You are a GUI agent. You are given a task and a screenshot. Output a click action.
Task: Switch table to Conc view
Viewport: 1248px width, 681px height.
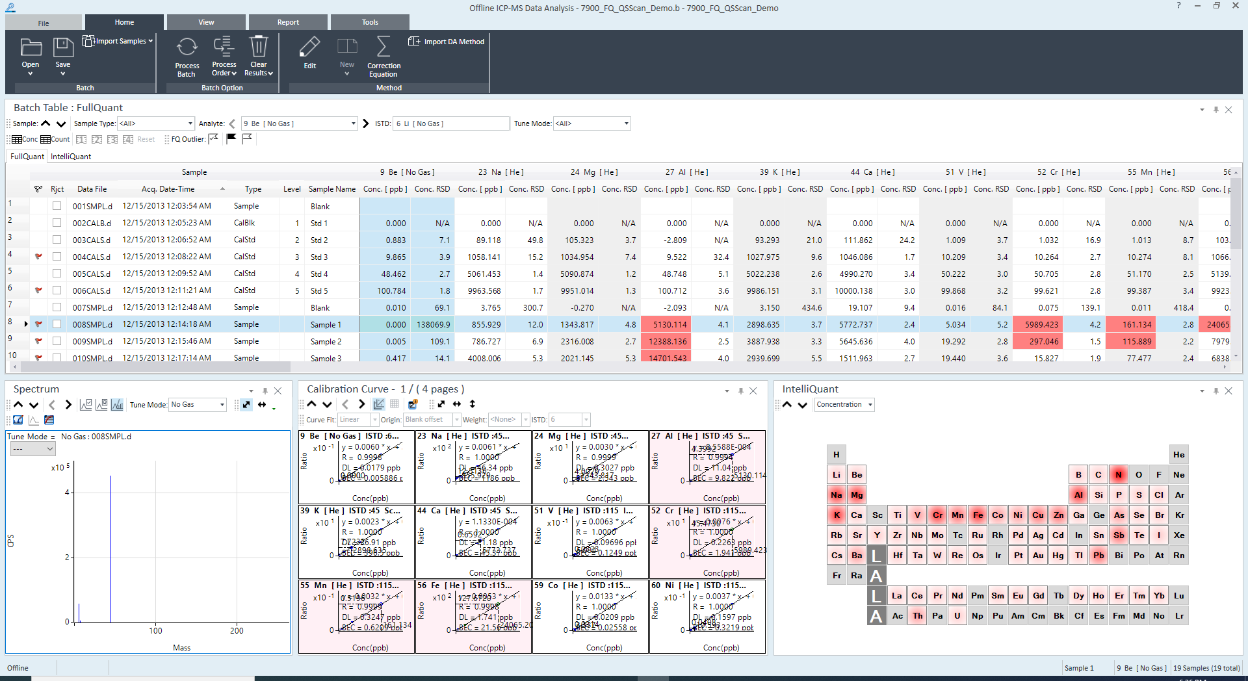(x=25, y=139)
